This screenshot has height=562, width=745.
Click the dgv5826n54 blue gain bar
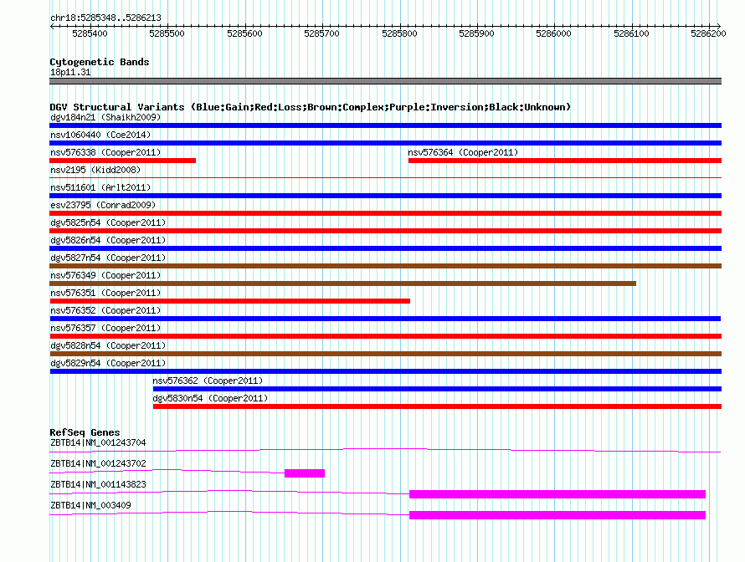click(x=385, y=248)
